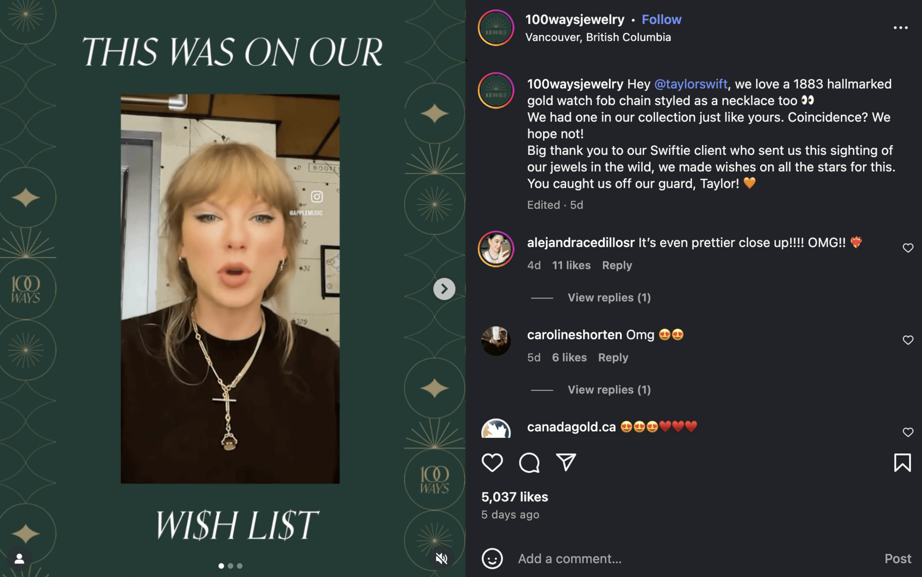
Task: Open the emoji picker smiley icon
Action: (x=492, y=558)
